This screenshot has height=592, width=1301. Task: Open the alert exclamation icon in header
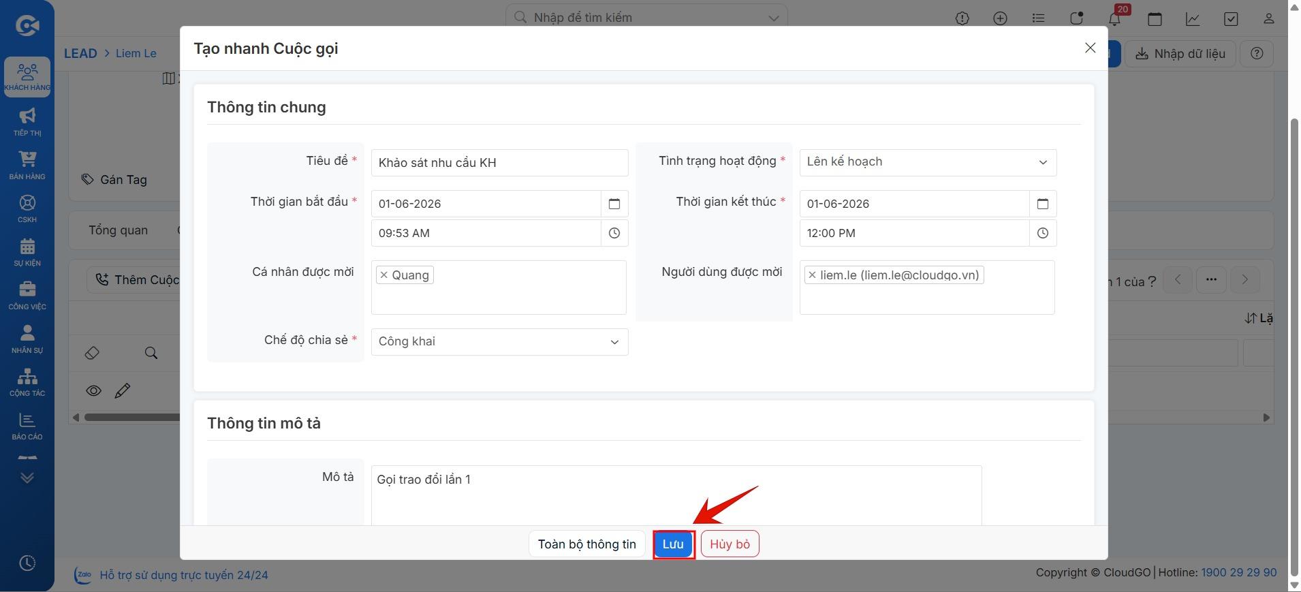click(x=962, y=18)
